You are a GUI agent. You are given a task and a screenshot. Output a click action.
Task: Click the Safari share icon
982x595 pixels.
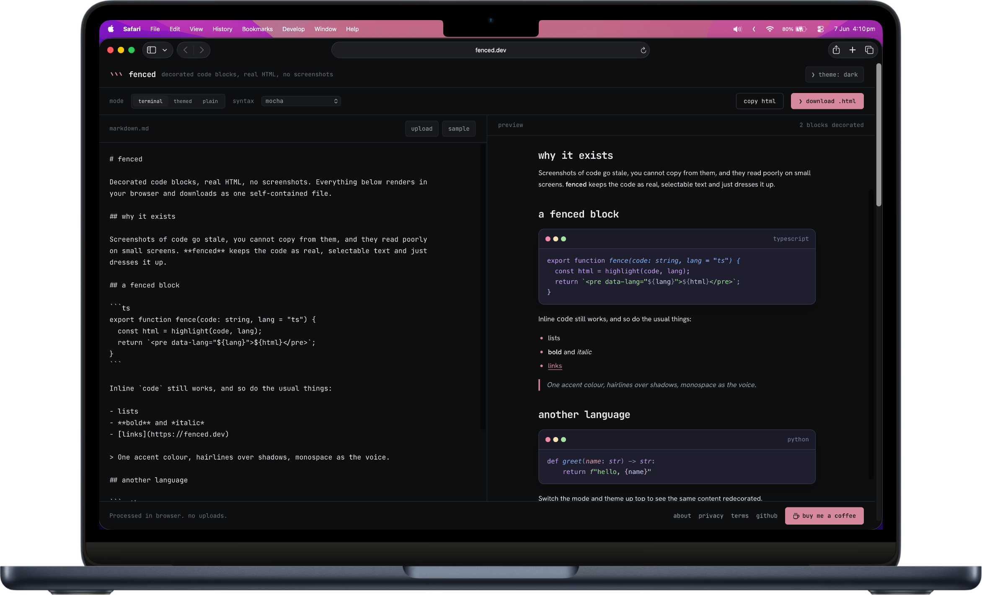(836, 50)
